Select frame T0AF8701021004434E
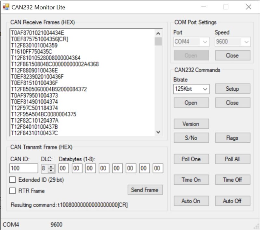260x230 pixels. pos(37,33)
